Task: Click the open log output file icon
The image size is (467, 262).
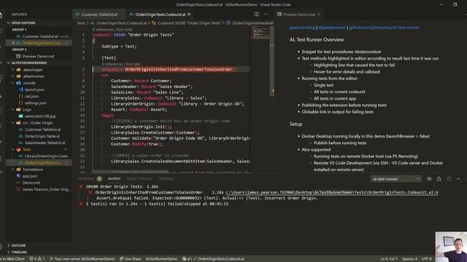Action: [x=449, y=179]
